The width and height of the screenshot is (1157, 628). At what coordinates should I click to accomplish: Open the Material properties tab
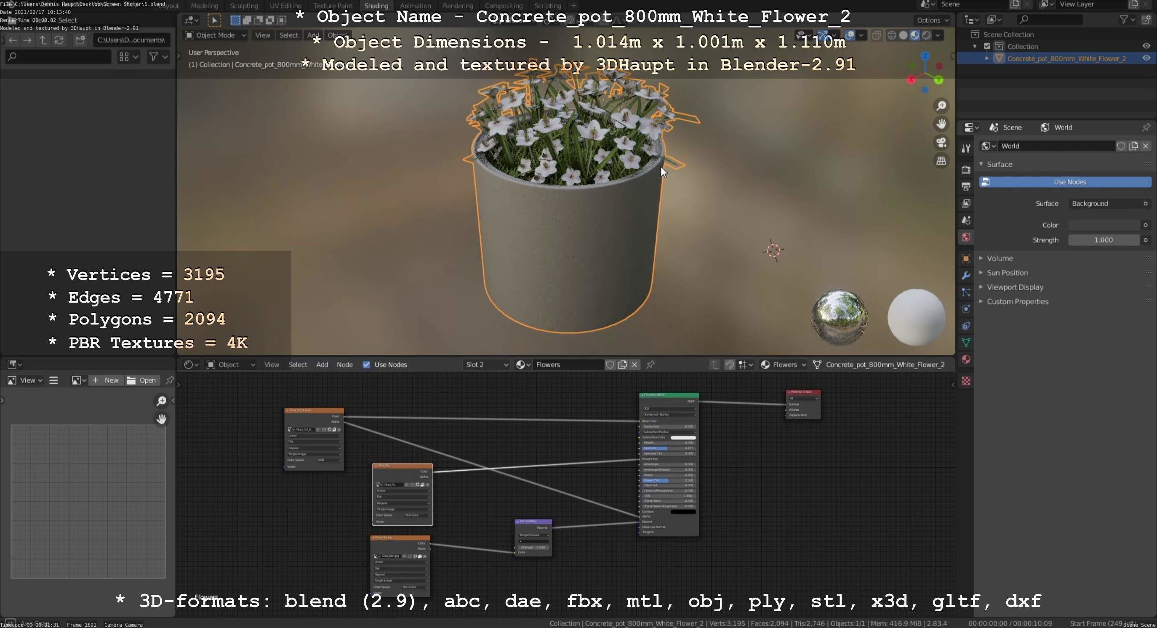coord(966,359)
